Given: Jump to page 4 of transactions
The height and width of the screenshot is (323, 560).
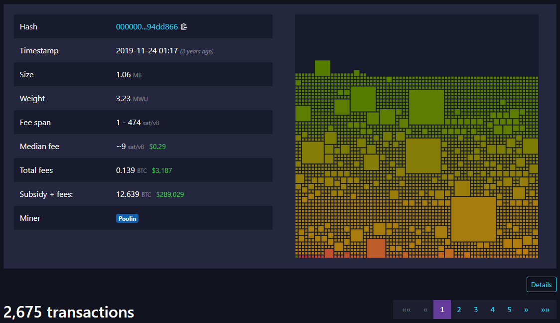Looking at the screenshot, I should 492,310.
